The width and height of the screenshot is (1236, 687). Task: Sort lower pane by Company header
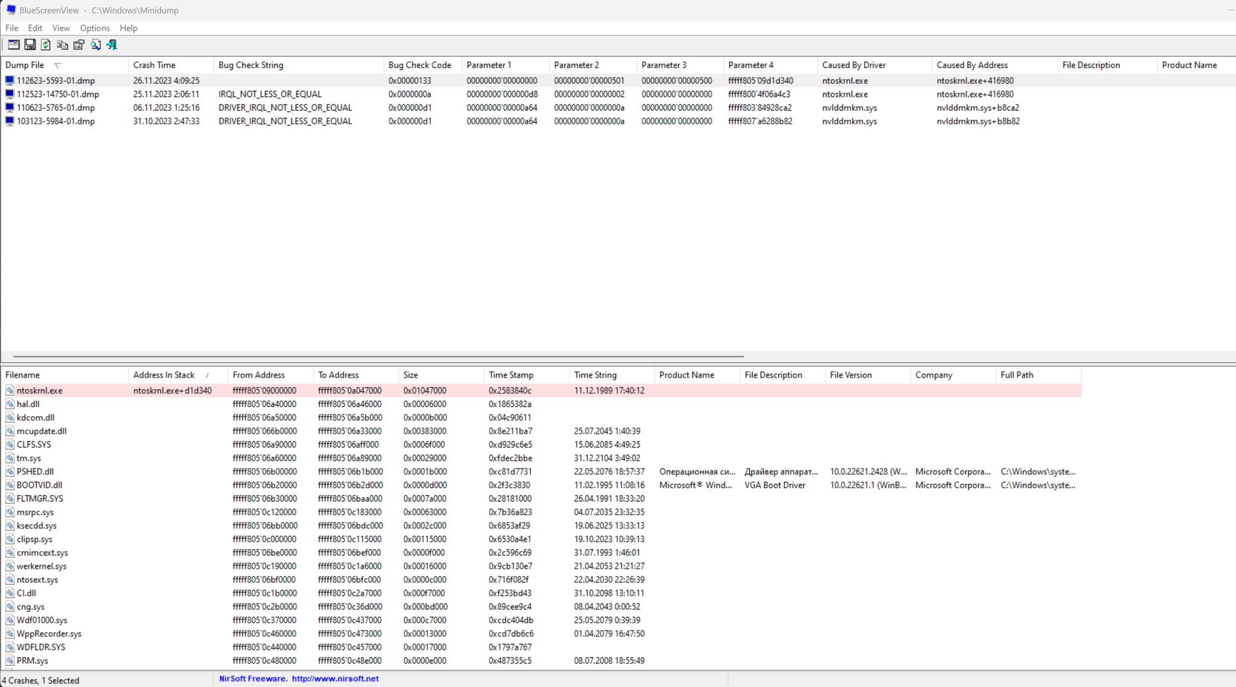pos(954,375)
